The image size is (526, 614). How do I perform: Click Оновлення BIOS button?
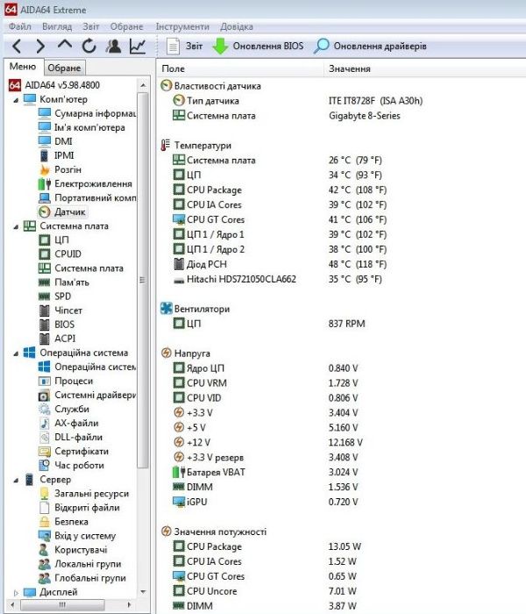(258, 46)
